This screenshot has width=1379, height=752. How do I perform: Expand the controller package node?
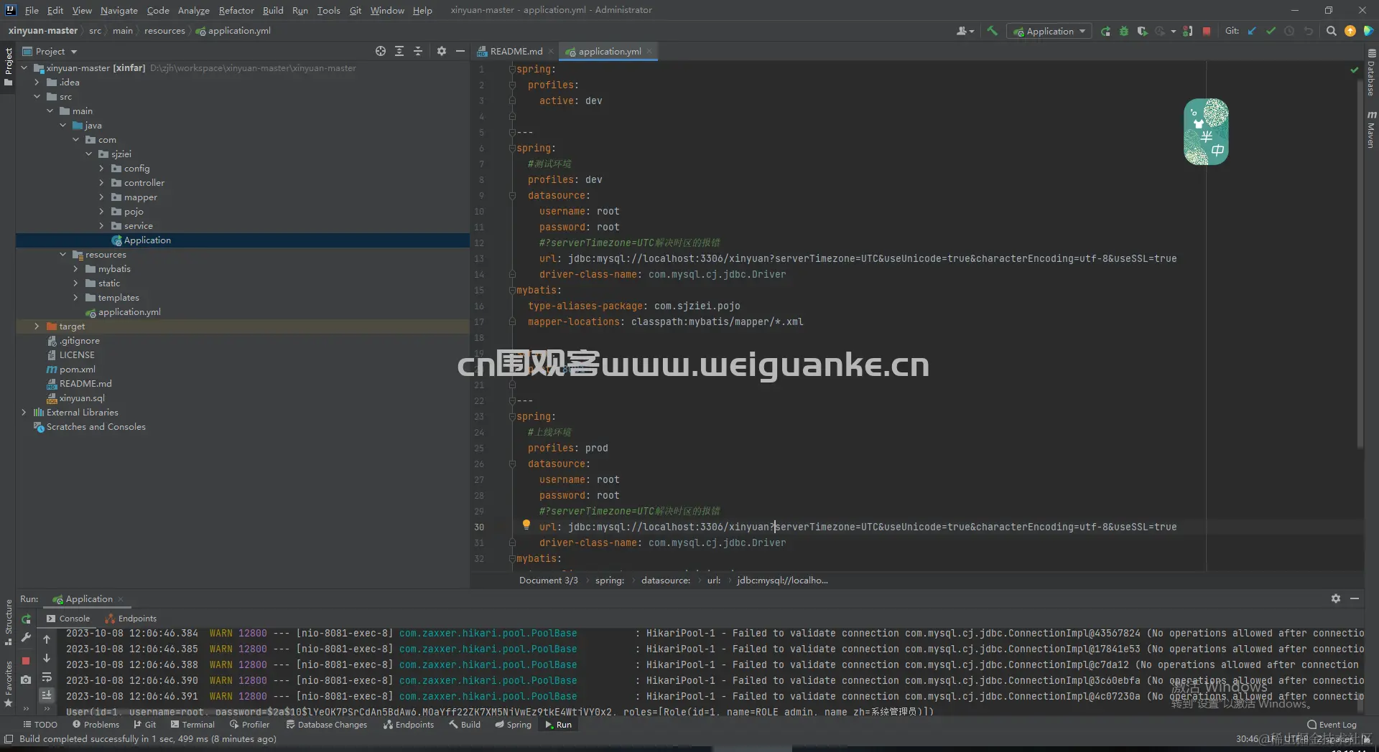pyautogui.click(x=101, y=183)
